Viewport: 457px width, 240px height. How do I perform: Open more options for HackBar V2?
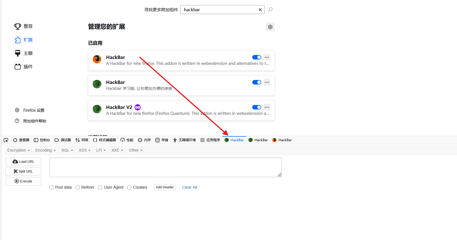(267, 107)
